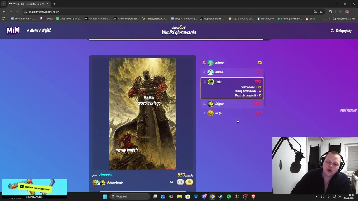Click the yellow round timer progress bar
The width and height of the screenshot is (358, 201).
[x=176, y=39]
